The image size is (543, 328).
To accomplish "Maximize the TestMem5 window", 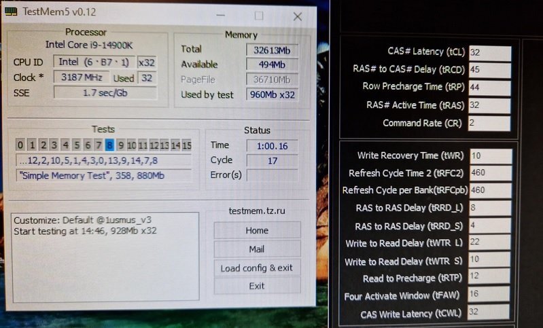I will tap(259, 16).
